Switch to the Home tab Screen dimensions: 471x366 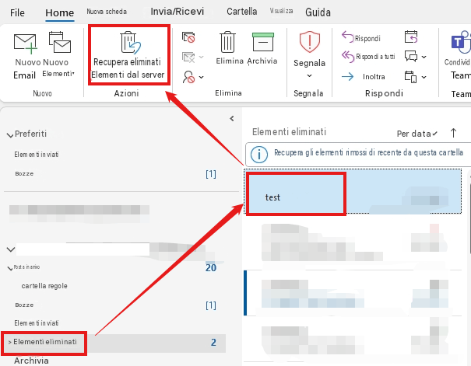coord(59,13)
